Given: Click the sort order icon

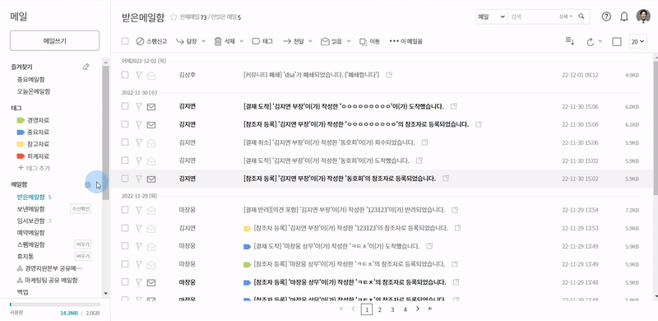Looking at the screenshot, I should (570, 41).
